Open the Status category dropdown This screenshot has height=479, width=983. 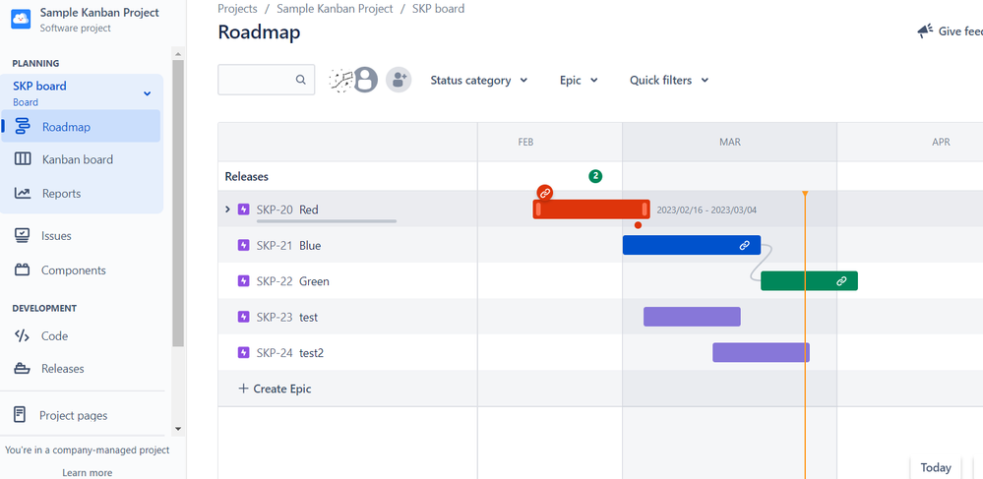click(x=479, y=81)
